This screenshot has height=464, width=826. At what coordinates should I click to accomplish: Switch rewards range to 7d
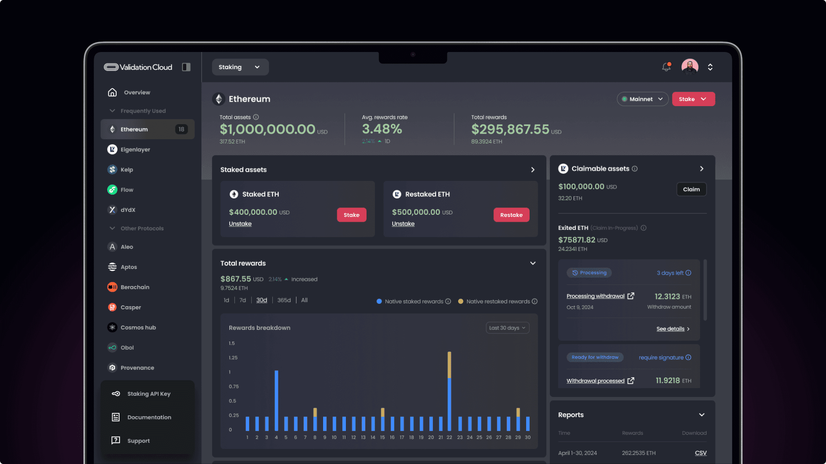click(x=243, y=300)
